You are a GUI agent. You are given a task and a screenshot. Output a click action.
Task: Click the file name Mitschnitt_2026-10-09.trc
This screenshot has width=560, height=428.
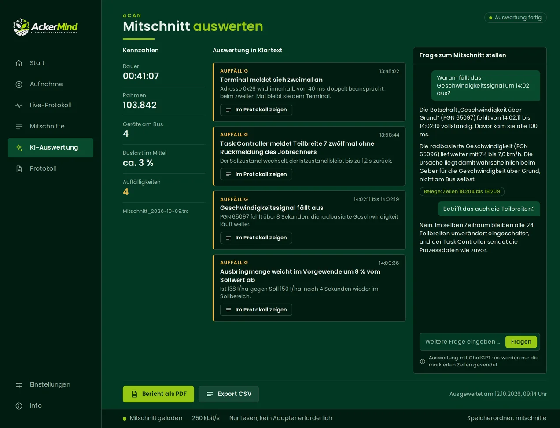click(156, 211)
